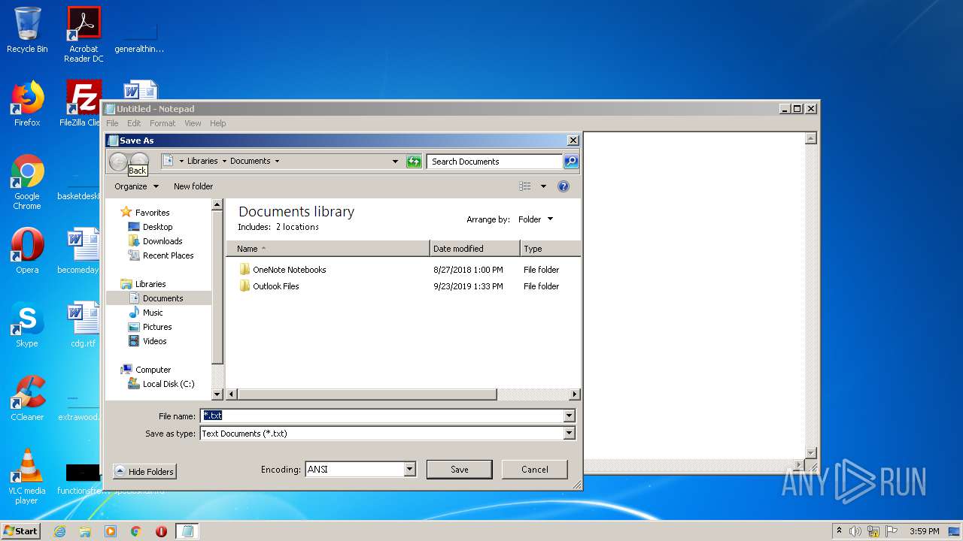Viewport: 963px width, 541px height.
Task: Select the Favorites star heading
Action: tap(145, 213)
